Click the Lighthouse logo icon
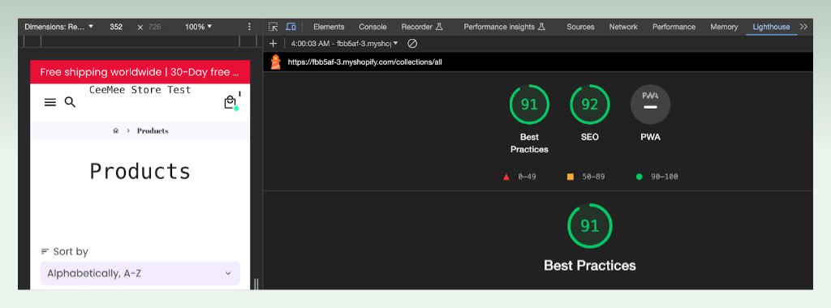The image size is (831, 308). (x=276, y=62)
